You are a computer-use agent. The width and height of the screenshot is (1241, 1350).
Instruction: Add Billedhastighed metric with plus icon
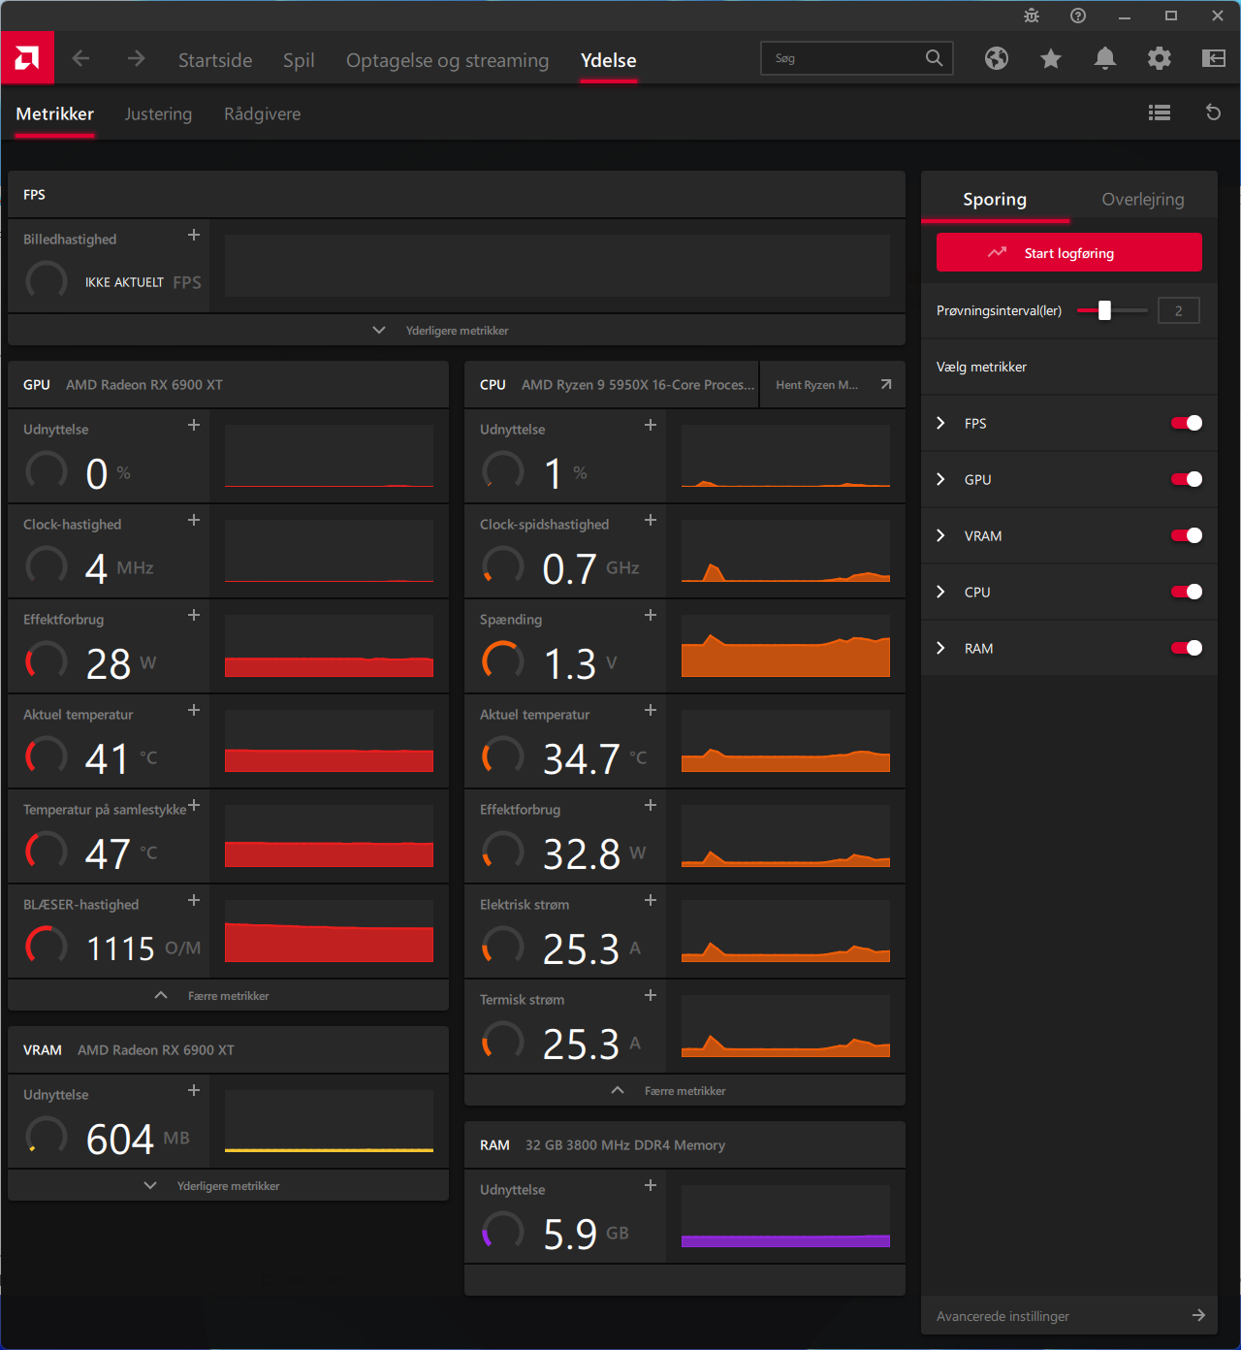194,235
